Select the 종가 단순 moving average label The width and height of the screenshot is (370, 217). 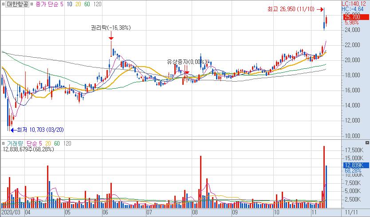47,4
